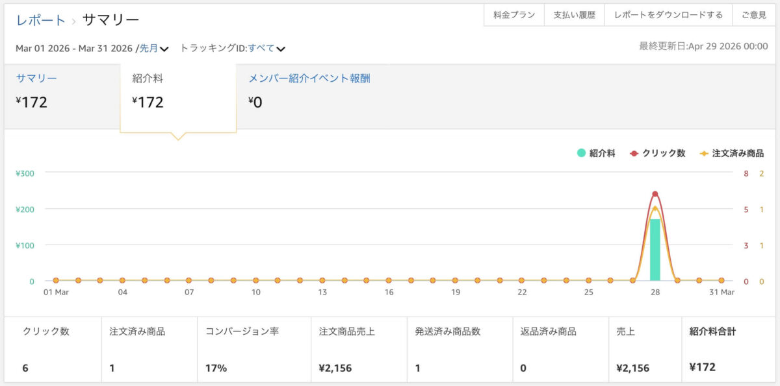Select the chart data point on March 01
780x386 pixels.
pyautogui.click(x=56, y=279)
